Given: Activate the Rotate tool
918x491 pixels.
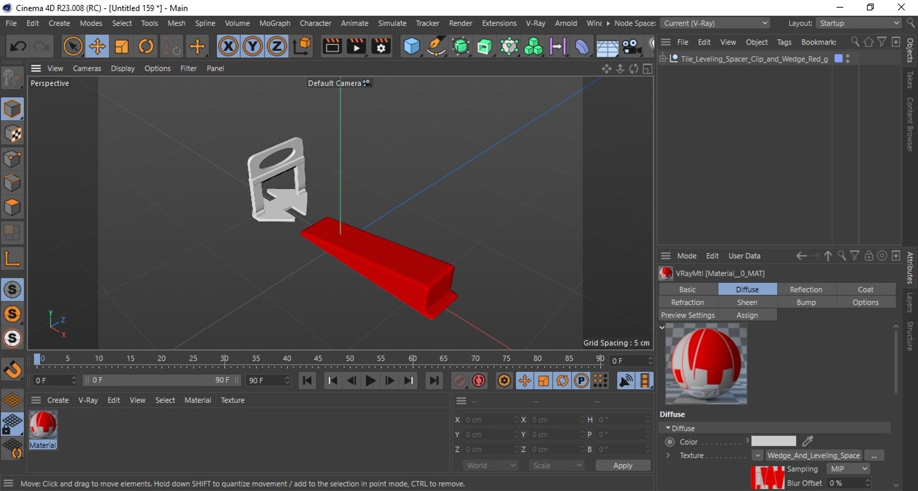Looking at the screenshot, I should (x=146, y=46).
